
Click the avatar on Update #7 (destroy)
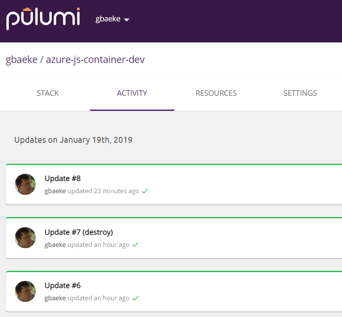25,238
